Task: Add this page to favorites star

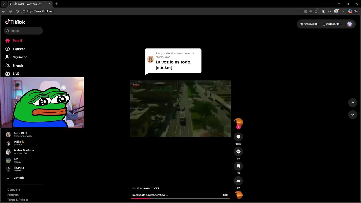Action: [x=316, y=11]
